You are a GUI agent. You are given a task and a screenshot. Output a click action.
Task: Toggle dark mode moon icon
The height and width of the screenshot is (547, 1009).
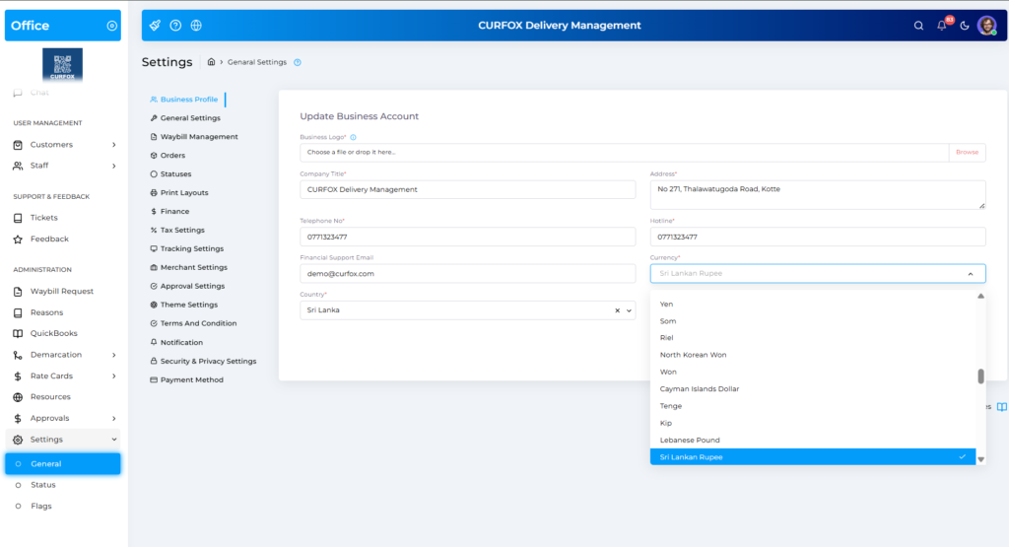(964, 26)
